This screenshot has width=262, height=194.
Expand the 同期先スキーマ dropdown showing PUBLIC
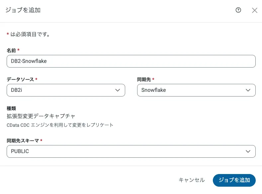[x=126, y=151]
